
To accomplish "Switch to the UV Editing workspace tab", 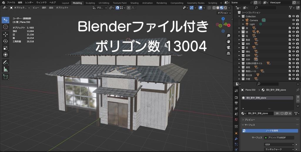I will 104,3.
